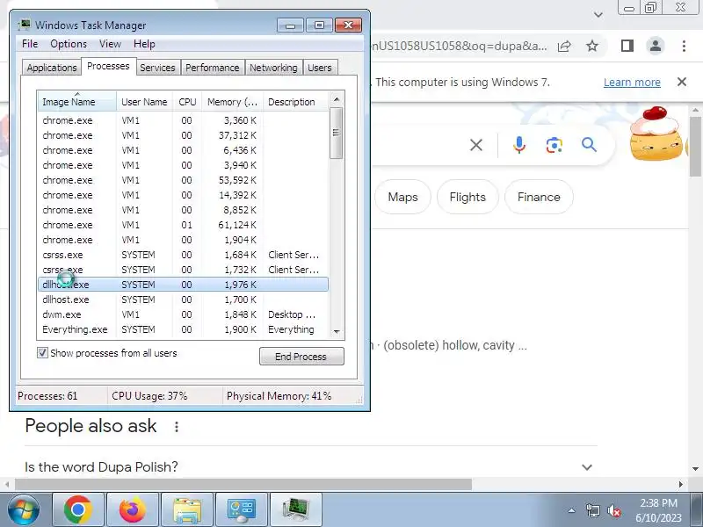Select chrome.exe row using 61,124 K
The height and width of the screenshot is (527, 703).
coord(183,225)
